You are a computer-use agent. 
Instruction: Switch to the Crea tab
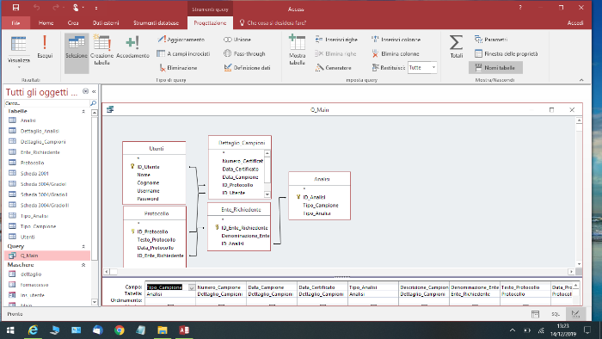coord(73,23)
